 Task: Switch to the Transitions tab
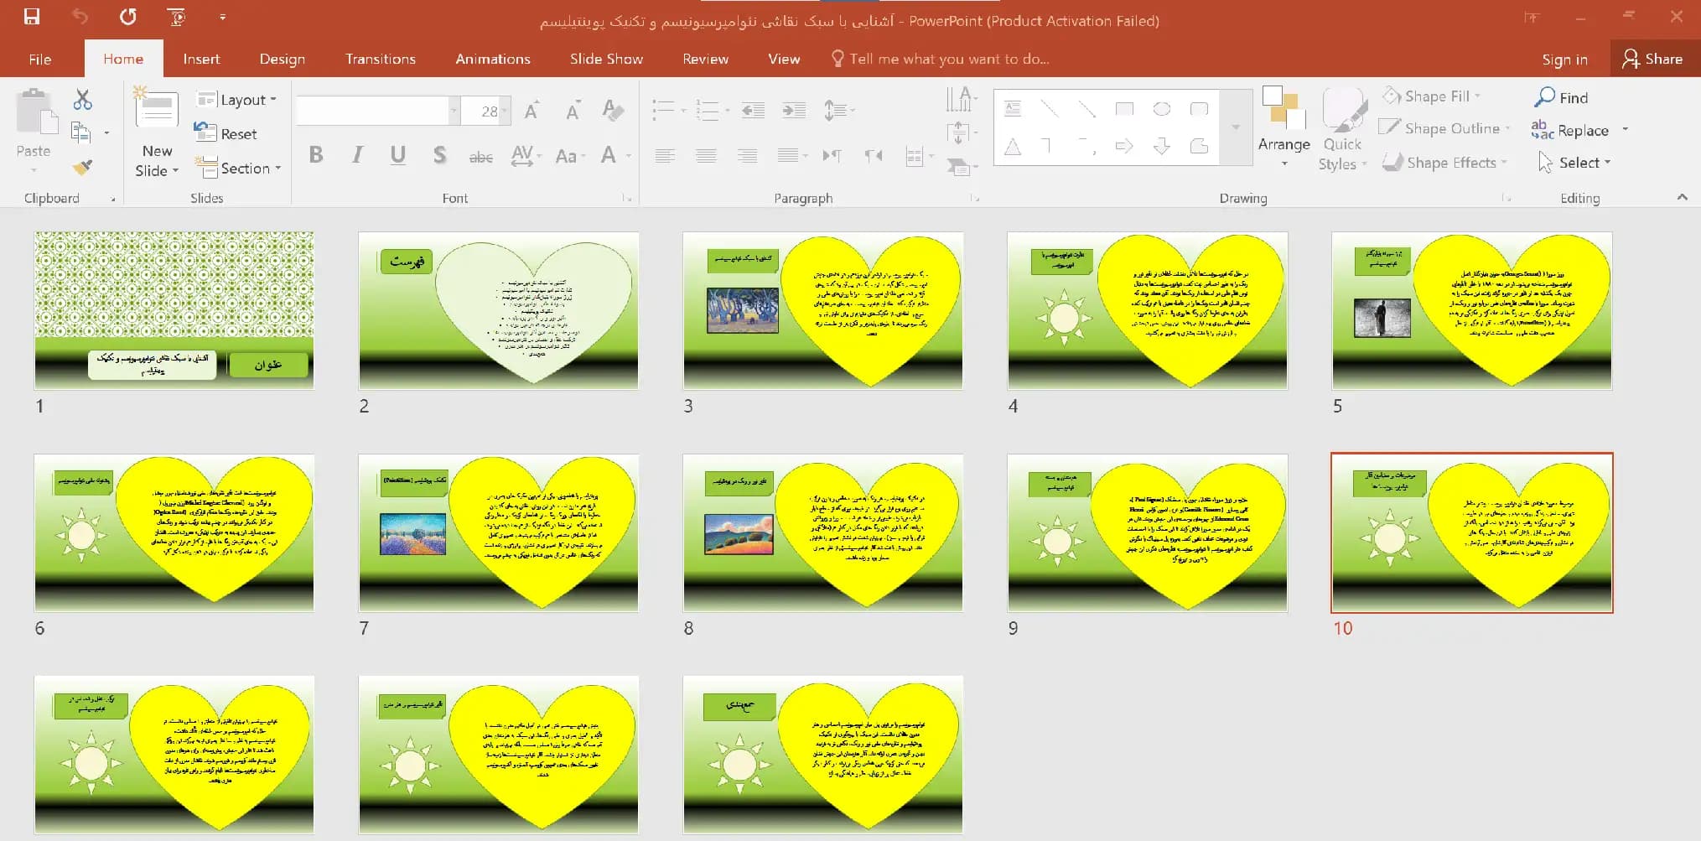click(x=381, y=59)
